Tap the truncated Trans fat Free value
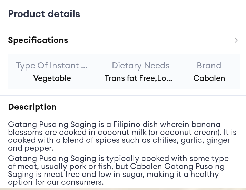The height and width of the screenshot is (190, 246). [x=138, y=78]
